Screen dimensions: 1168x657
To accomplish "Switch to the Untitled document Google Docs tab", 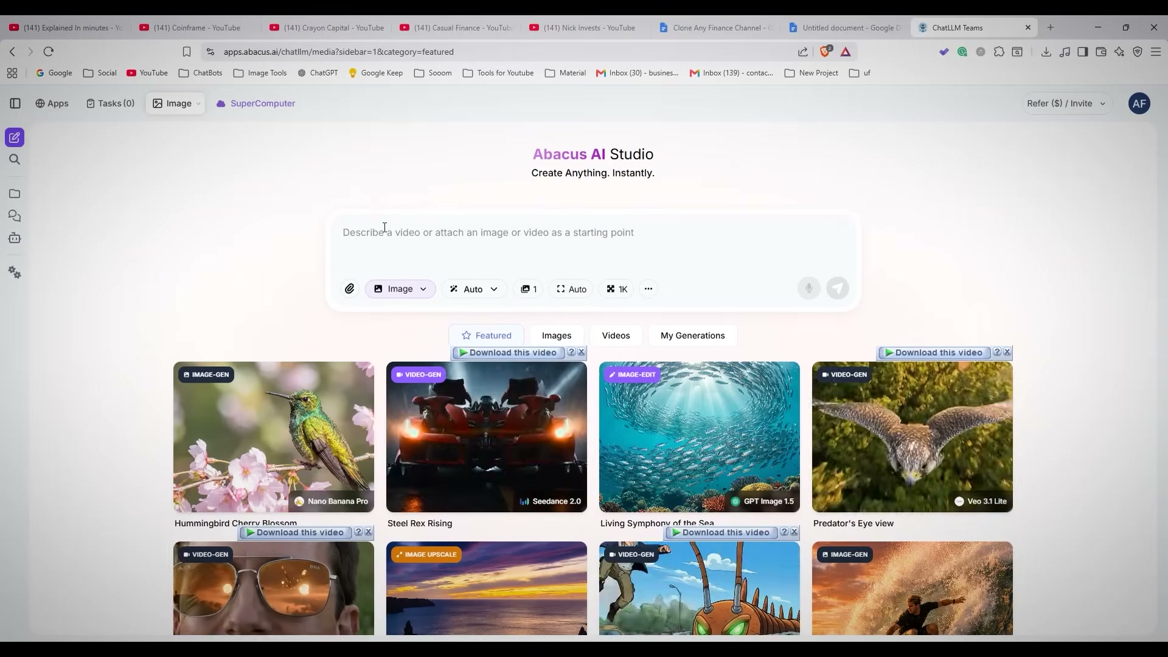I will coord(844,27).
